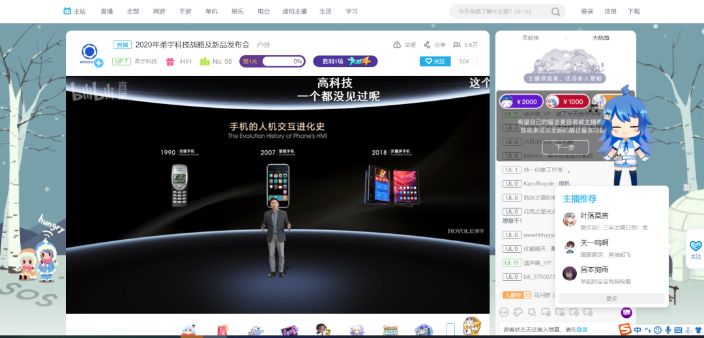The height and width of the screenshot is (338, 704).
Task: Toggle the floating heart 关注 side button
Action: tap(696, 249)
